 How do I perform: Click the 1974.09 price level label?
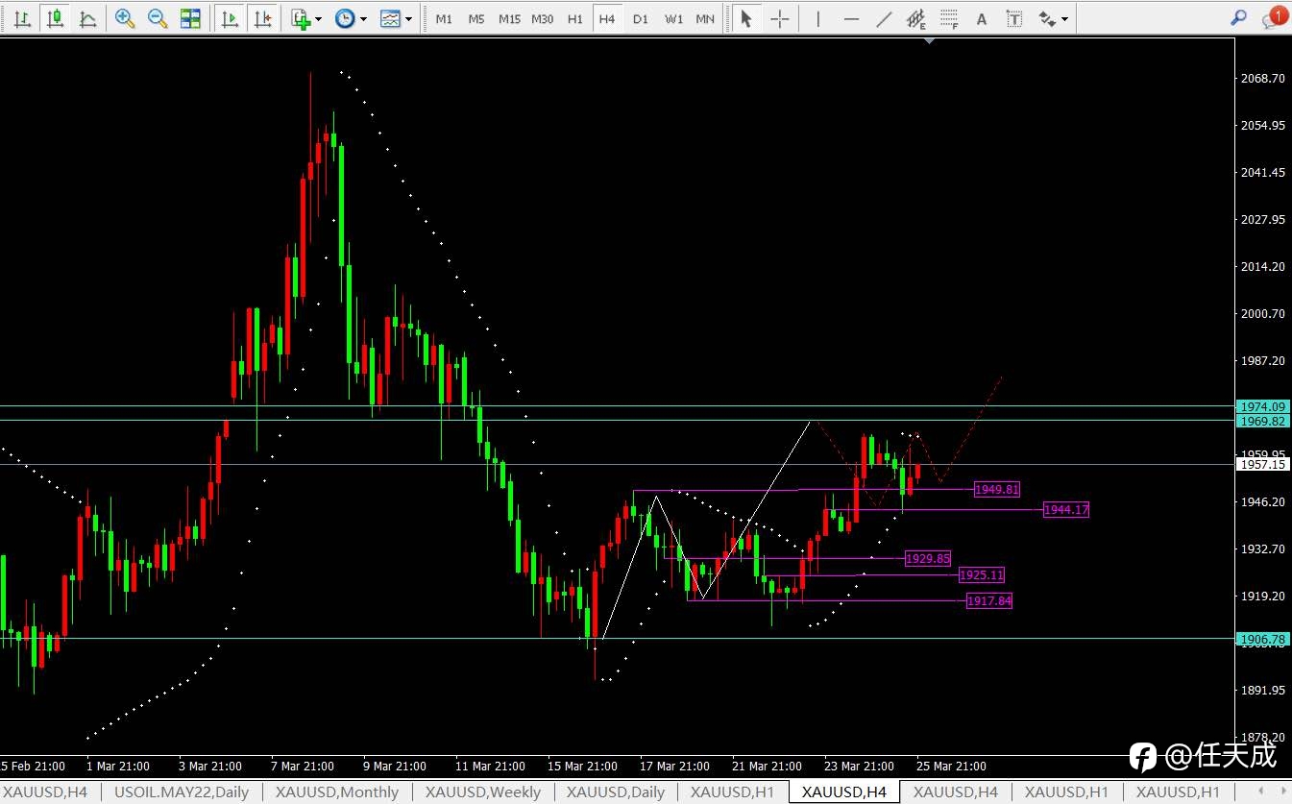coord(1262,407)
